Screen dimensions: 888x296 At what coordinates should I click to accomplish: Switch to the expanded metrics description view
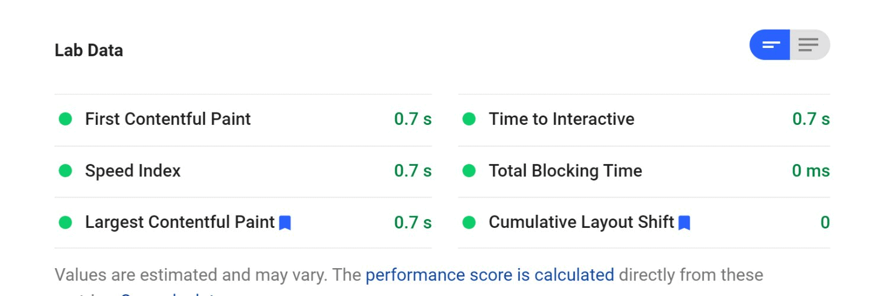point(809,45)
